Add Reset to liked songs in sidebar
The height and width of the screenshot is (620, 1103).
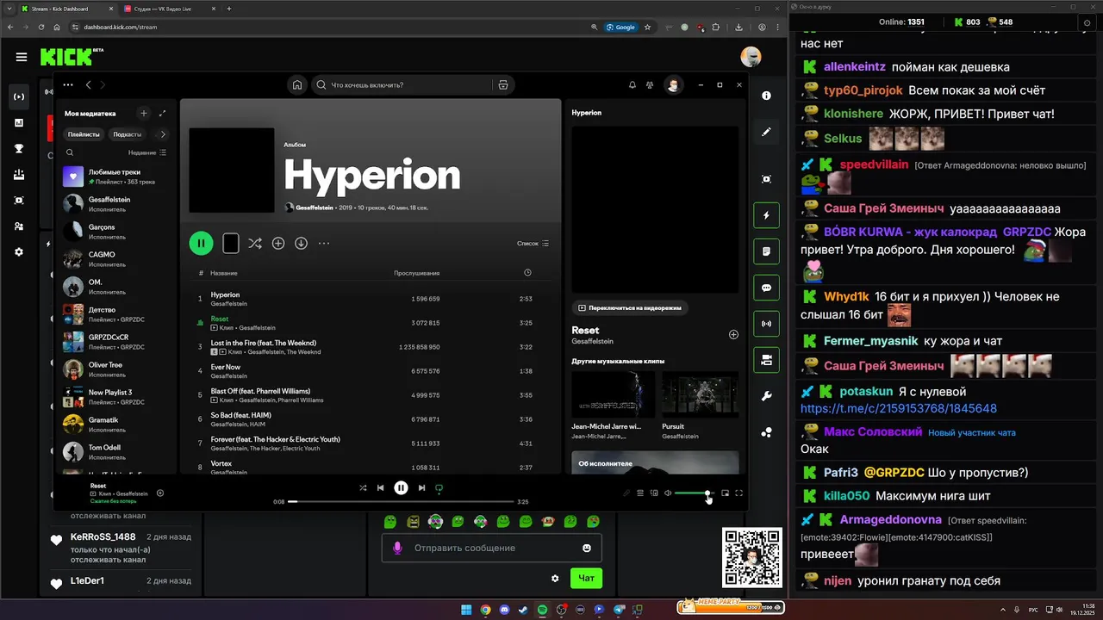[x=733, y=334]
